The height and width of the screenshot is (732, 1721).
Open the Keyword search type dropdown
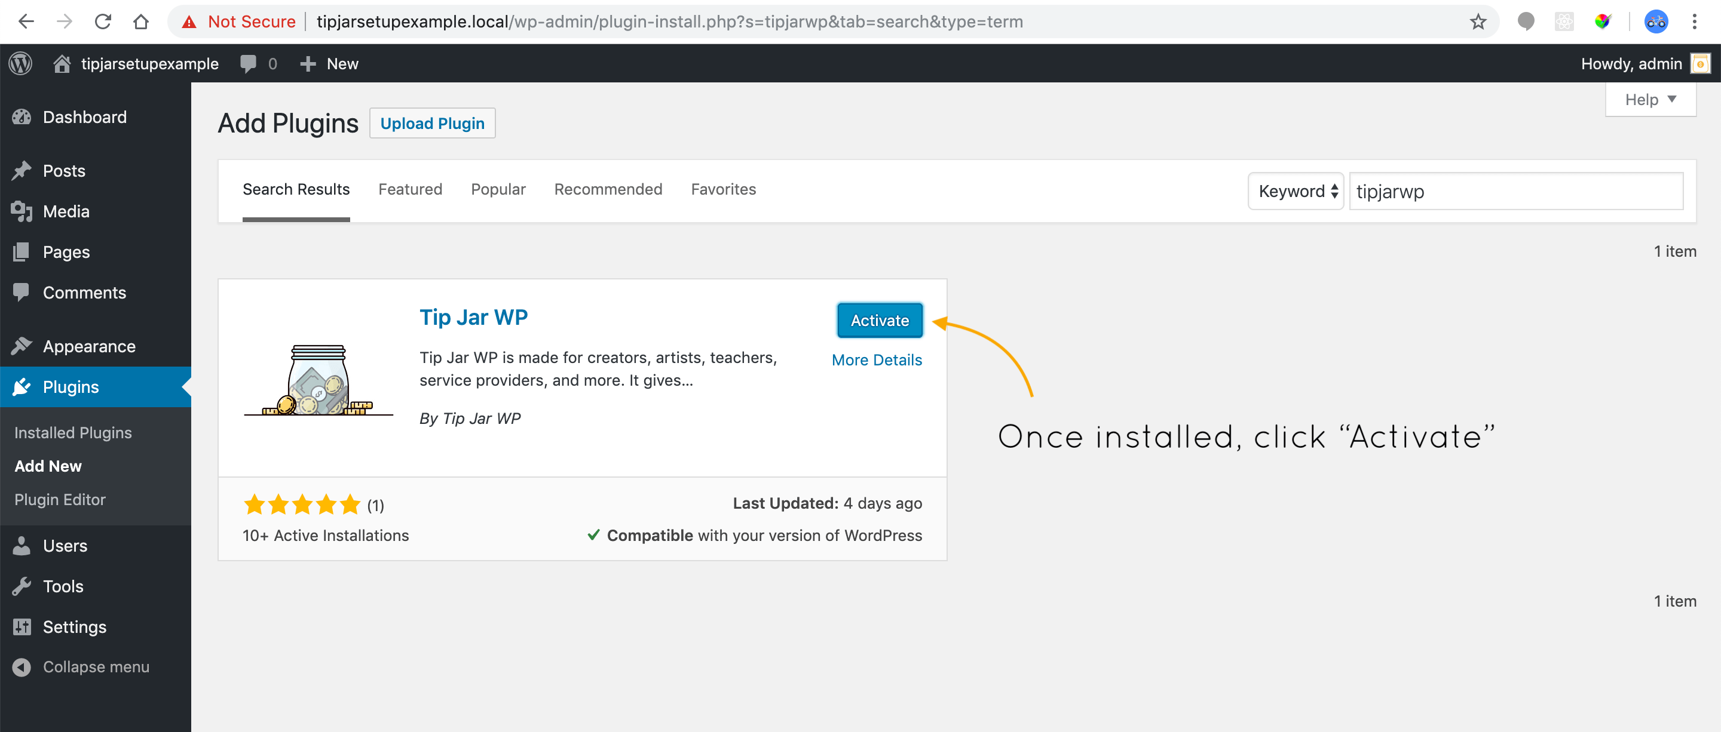[1296, 192]
